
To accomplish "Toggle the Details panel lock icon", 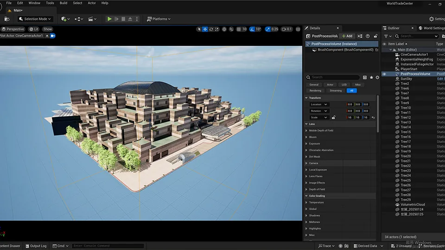I will [375, 36].
